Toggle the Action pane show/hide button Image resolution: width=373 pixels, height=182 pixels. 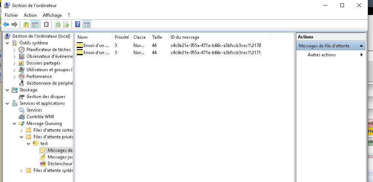pos(86,25)
